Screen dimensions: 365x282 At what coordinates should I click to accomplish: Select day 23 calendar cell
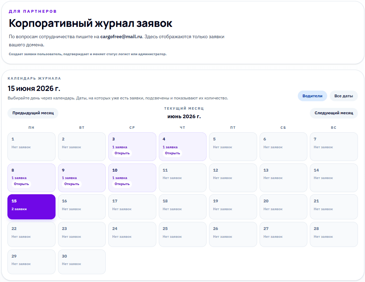click(82, 234)
